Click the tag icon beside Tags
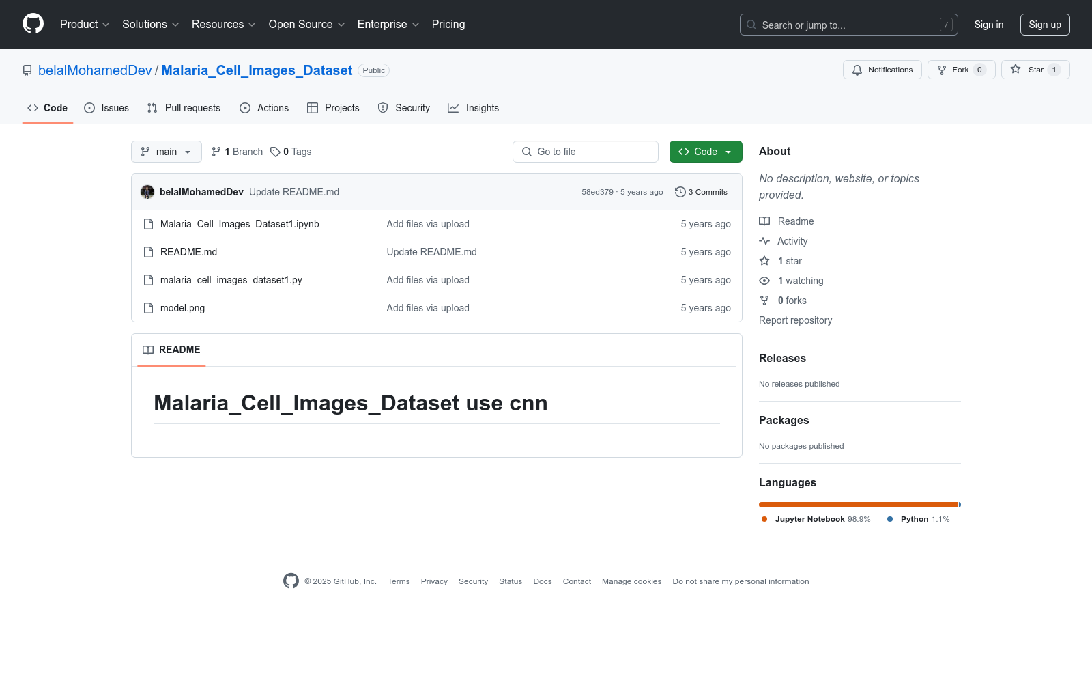This screenshot has width=1092, height=683. tap(275, 152)
